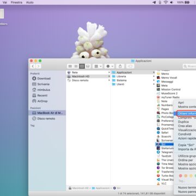Go forward with the Finder forward arrow
Screen dimensions: 196x196
[38, 66]
